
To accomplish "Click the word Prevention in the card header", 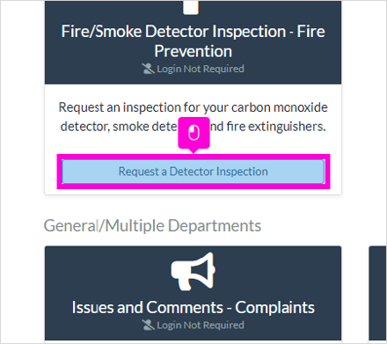I will point(193,51).
